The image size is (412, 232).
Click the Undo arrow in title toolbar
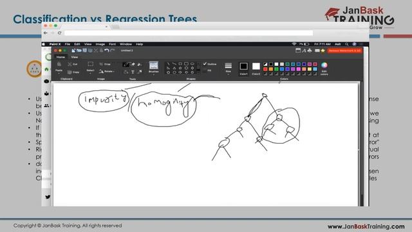[x=107, y=50]
